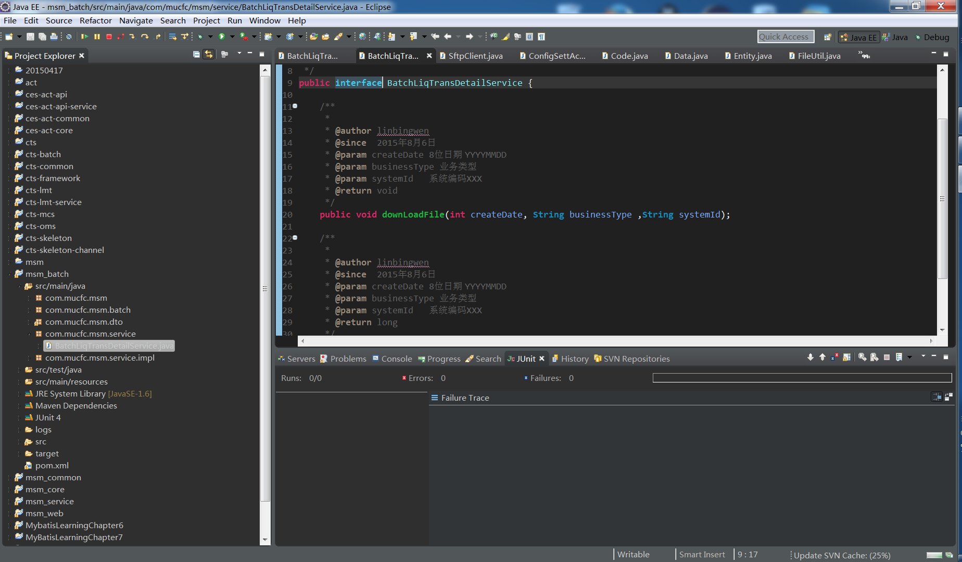Click the code editor vertical scrollbar
The width and height of the screenshot is (962, 562).
(942, 200)
